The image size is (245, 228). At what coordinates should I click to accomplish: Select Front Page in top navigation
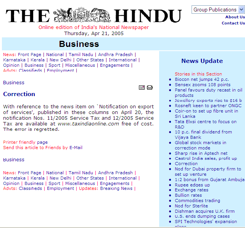click(x=29, y=55)
